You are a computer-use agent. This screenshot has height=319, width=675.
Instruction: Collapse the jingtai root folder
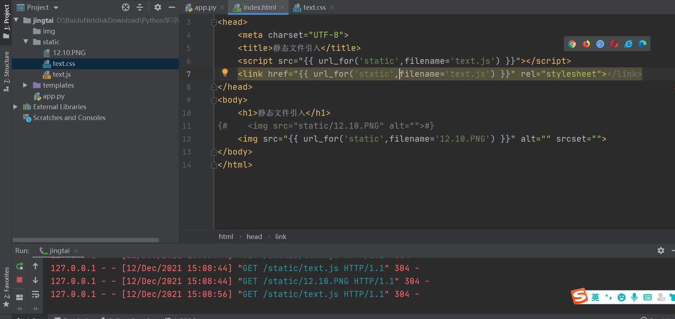tap(16, 20)
